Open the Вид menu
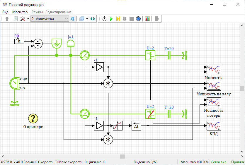Image resolution: width=245 pixels, height=165 pixels. (5, 12)
